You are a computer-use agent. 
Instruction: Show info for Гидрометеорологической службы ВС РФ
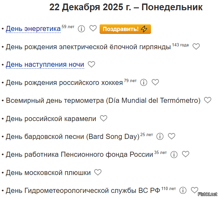point(183,190)
